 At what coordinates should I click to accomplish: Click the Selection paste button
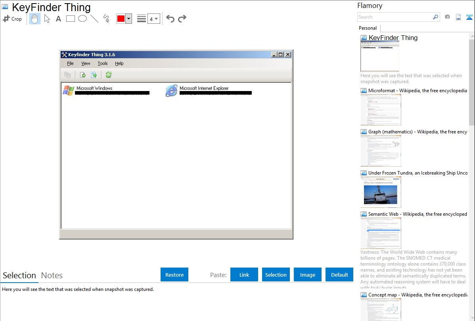pos(276,275)
